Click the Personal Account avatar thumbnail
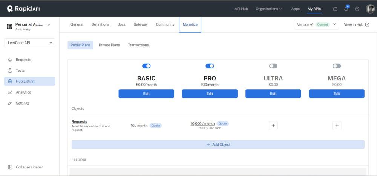 point(9,26)
